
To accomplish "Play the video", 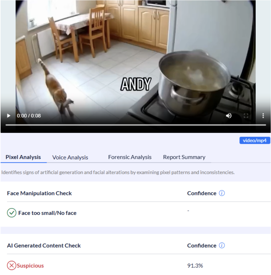I will tap(9, 116).
